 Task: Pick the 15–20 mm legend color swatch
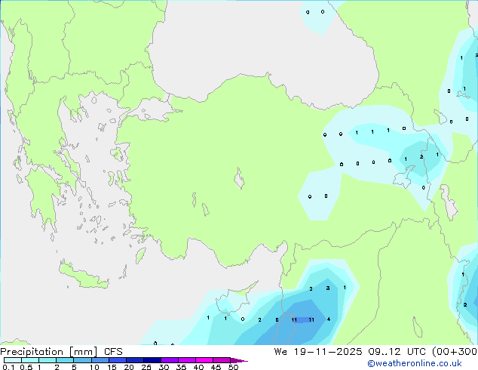click(117, 360)
